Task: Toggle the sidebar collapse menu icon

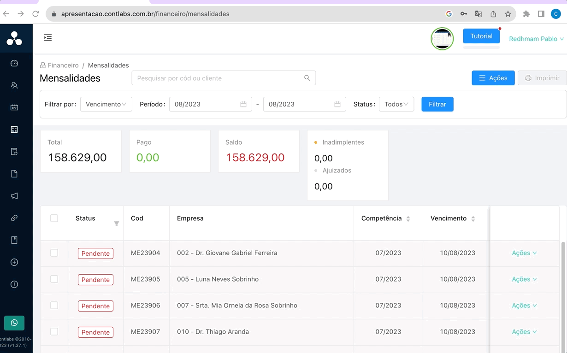Action: point(48,38)
